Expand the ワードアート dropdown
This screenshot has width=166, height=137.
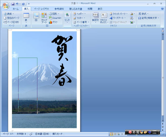118,18
